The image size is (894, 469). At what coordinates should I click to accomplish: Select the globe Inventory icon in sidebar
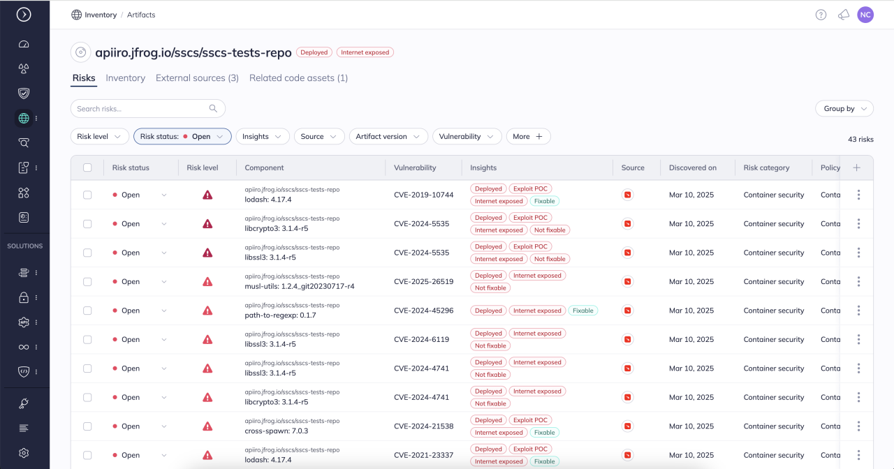click(24, 118)
